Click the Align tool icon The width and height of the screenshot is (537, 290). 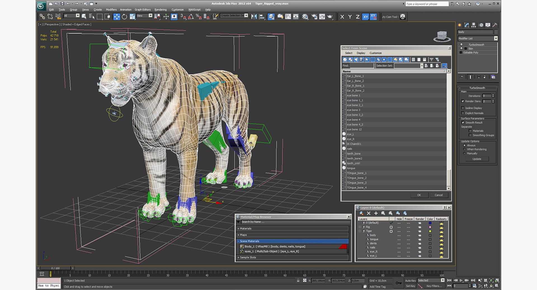262,17
